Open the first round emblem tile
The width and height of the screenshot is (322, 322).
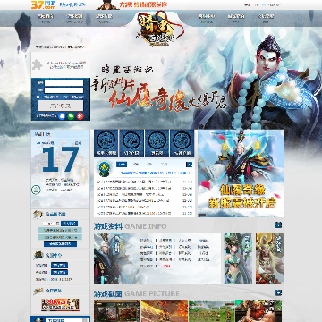pyautogui.click(x=106, y=143)
